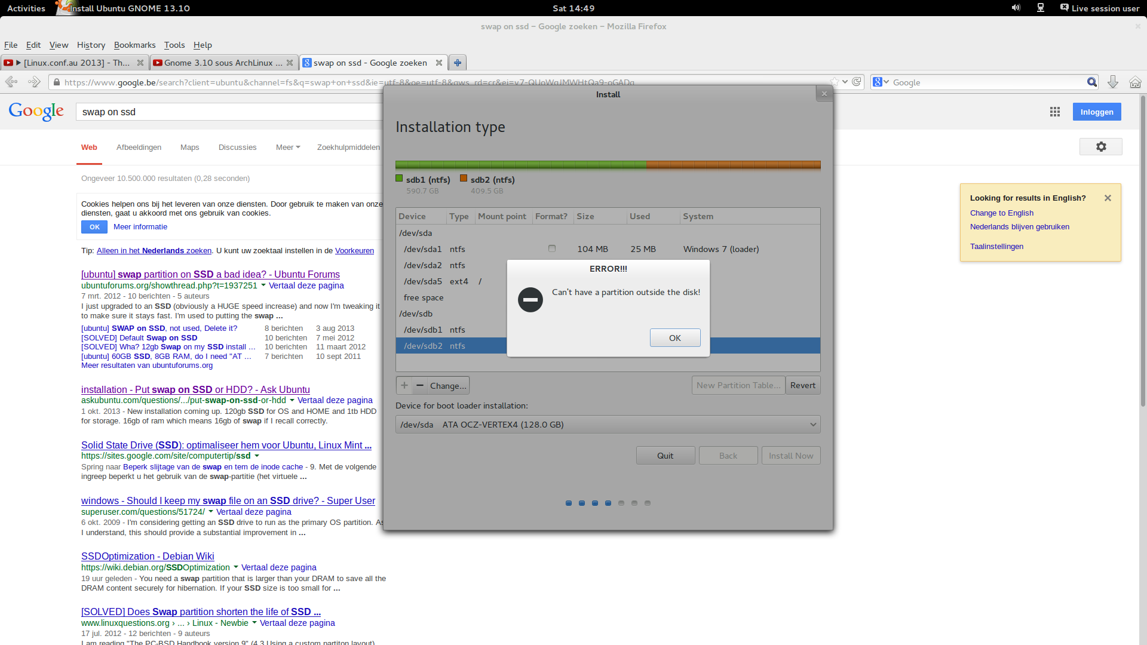This screenshot has width=1147, height=645.
Task: Click the reload page icon
Action: point(856,82)
